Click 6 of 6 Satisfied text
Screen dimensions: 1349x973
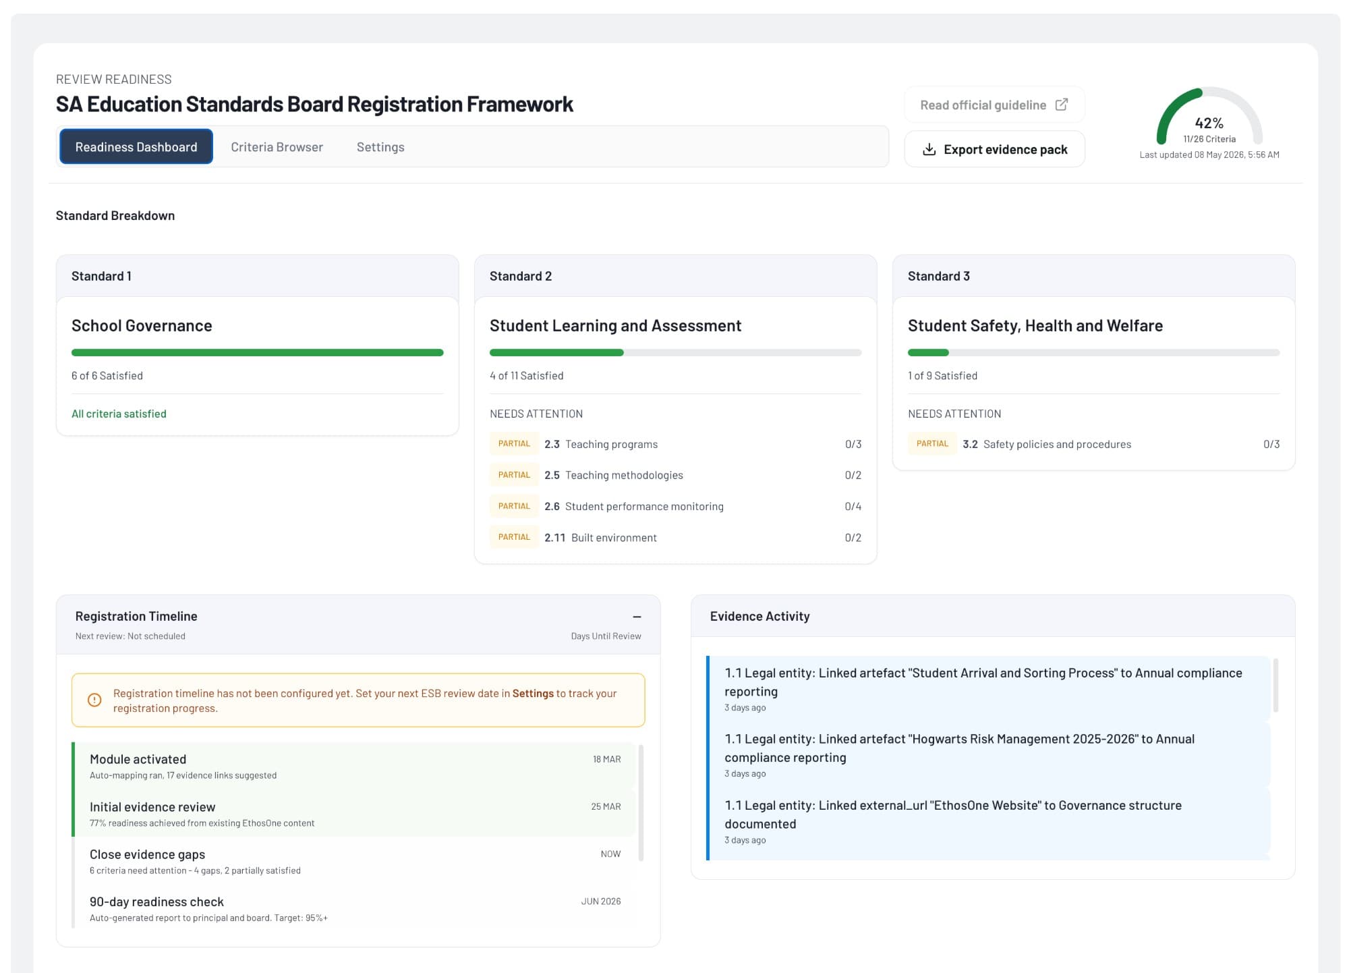click(x=107, y=375)
